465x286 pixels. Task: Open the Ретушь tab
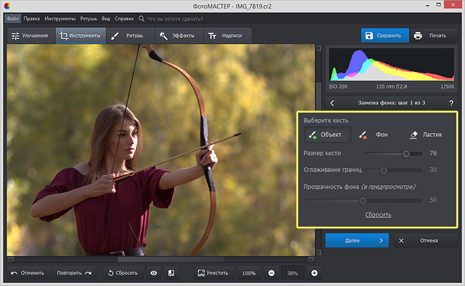[130, 36]
